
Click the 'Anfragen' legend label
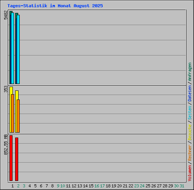click(190, 72)
